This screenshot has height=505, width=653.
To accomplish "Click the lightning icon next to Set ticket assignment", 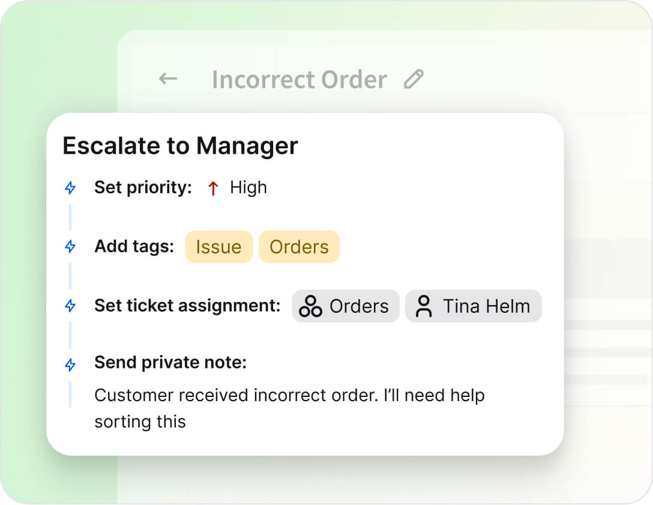I will click(70, 306).
